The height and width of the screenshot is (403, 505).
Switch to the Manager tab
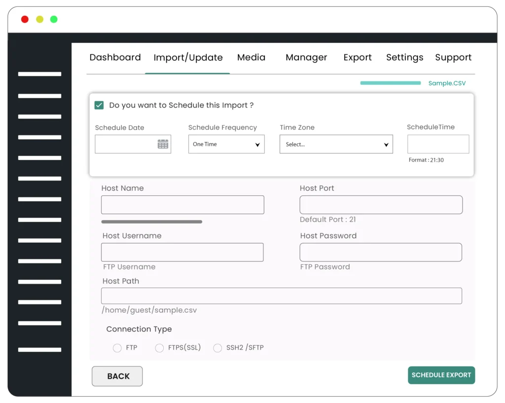[306, 57]
